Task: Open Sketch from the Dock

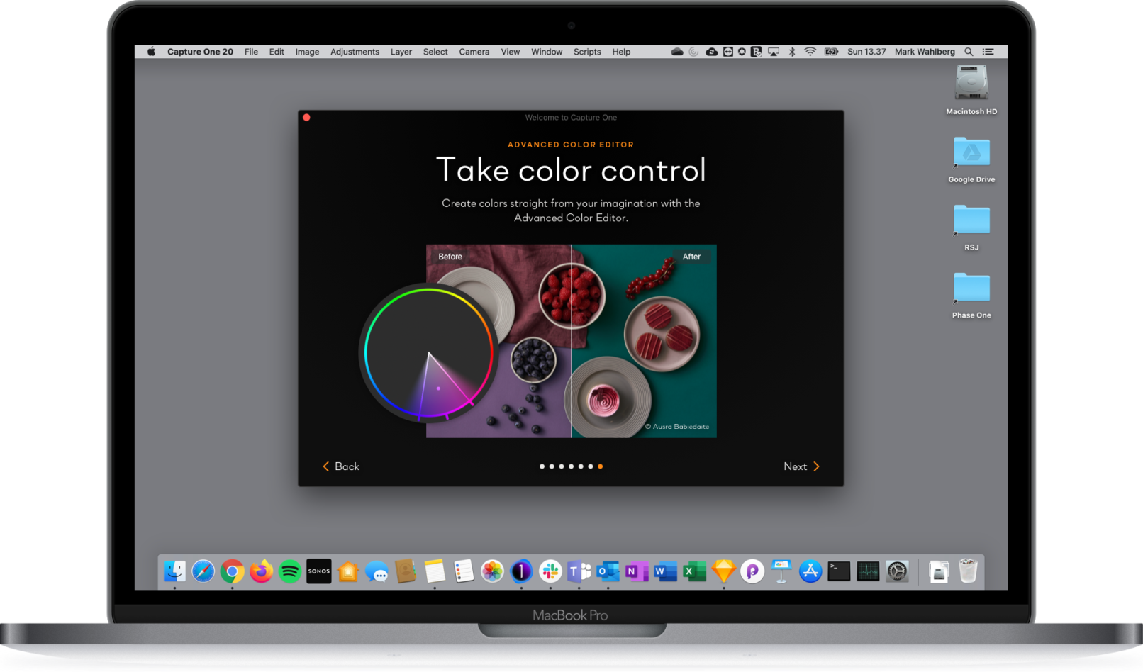Action: pyautogui.click(x=723, y=571)
